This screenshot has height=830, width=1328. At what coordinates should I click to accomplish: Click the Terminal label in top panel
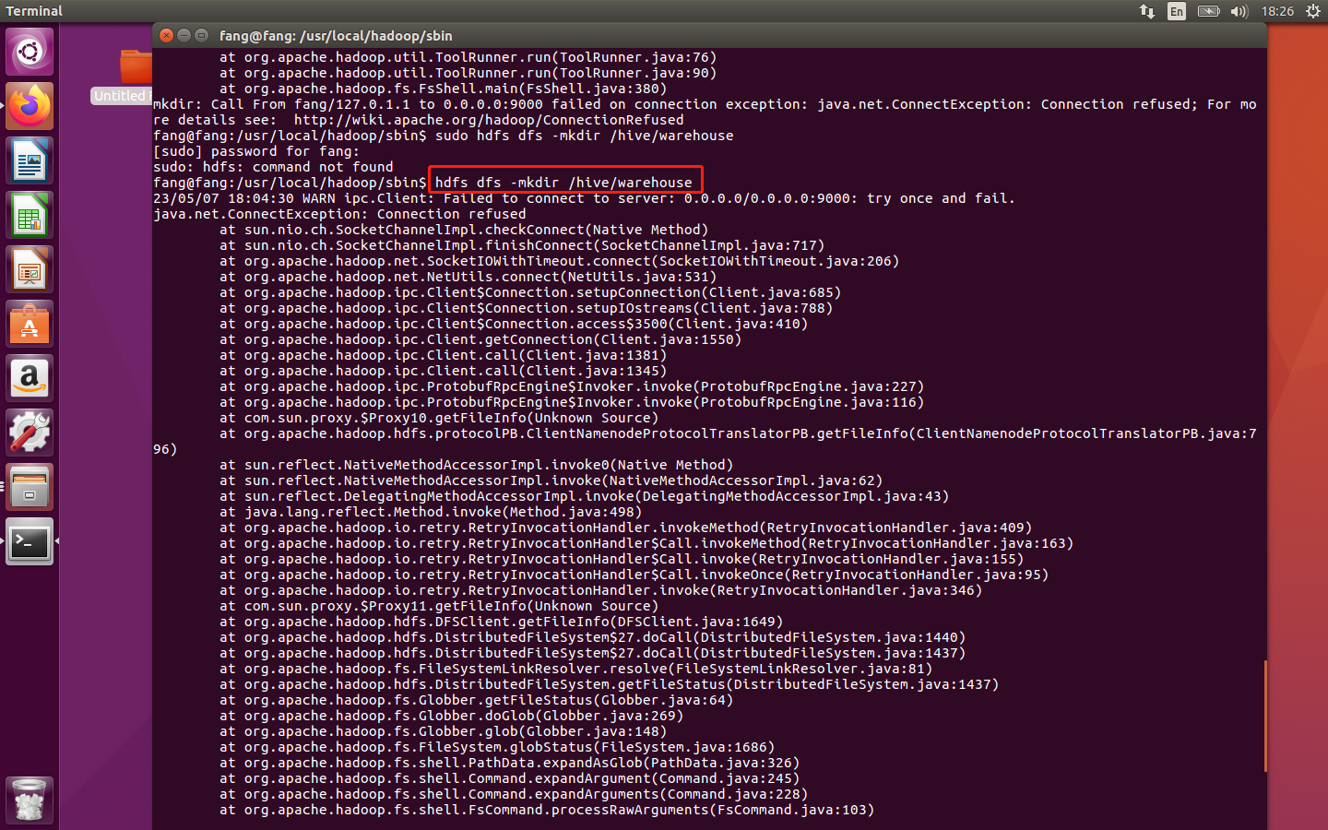tap(35, 11)
